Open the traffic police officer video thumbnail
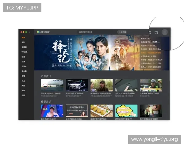Screen dimensions: 184x147 (151, 85)
